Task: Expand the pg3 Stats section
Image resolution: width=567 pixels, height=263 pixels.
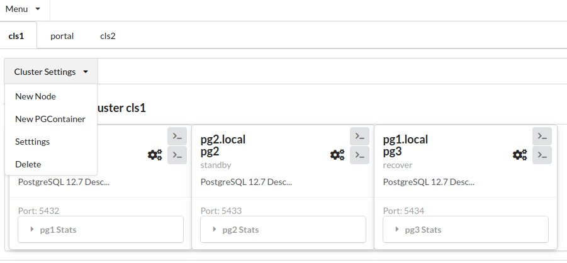Action: click(466, 230)
